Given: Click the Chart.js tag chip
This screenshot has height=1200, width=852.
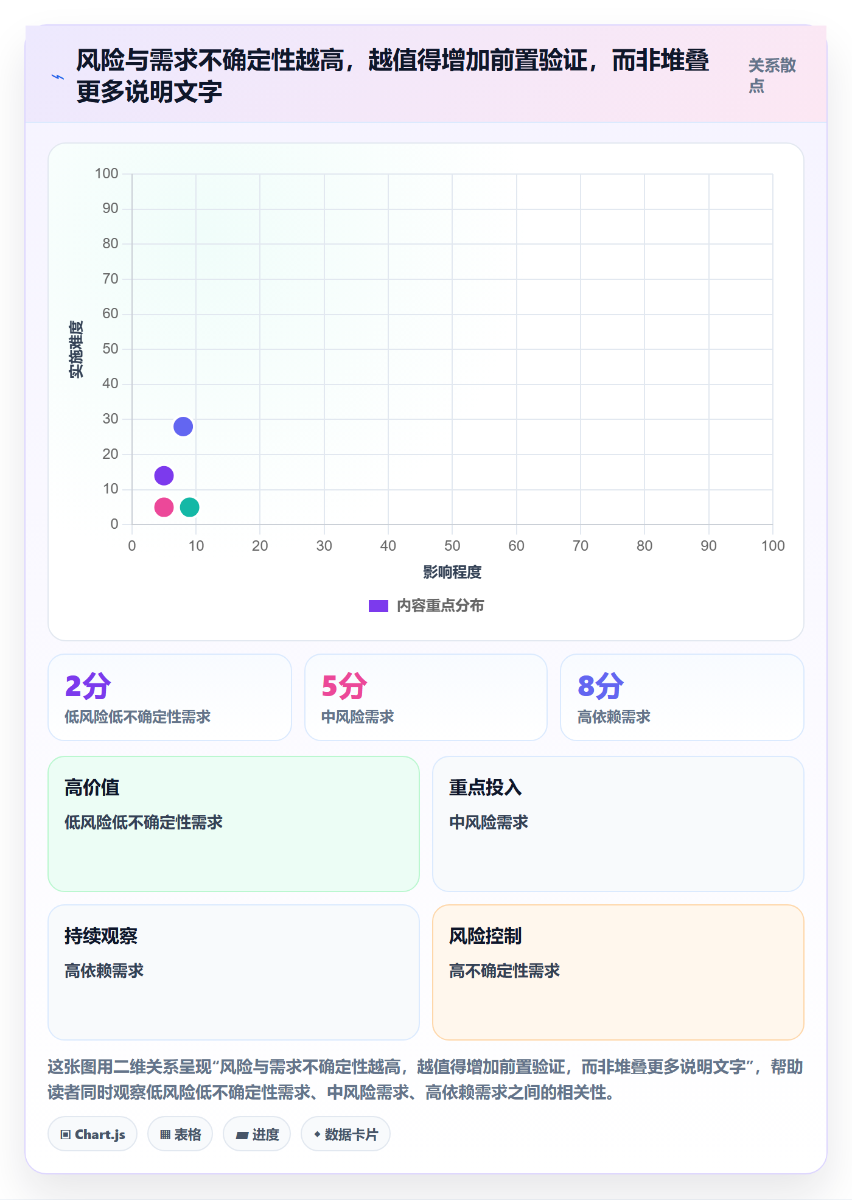Looking at the screenshot, I should coord(93,1134).
